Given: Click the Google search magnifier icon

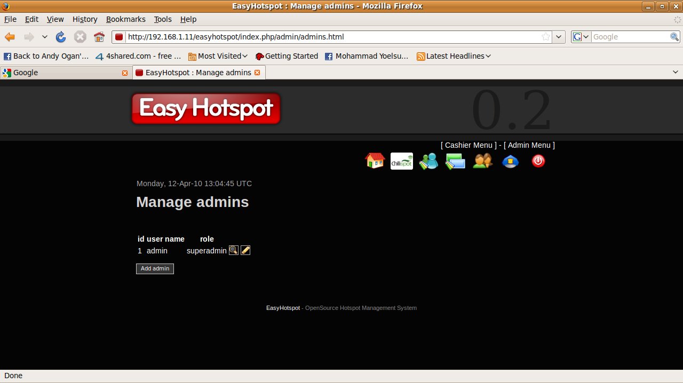Looking at the screenshot, I should (x=674, y=37).
